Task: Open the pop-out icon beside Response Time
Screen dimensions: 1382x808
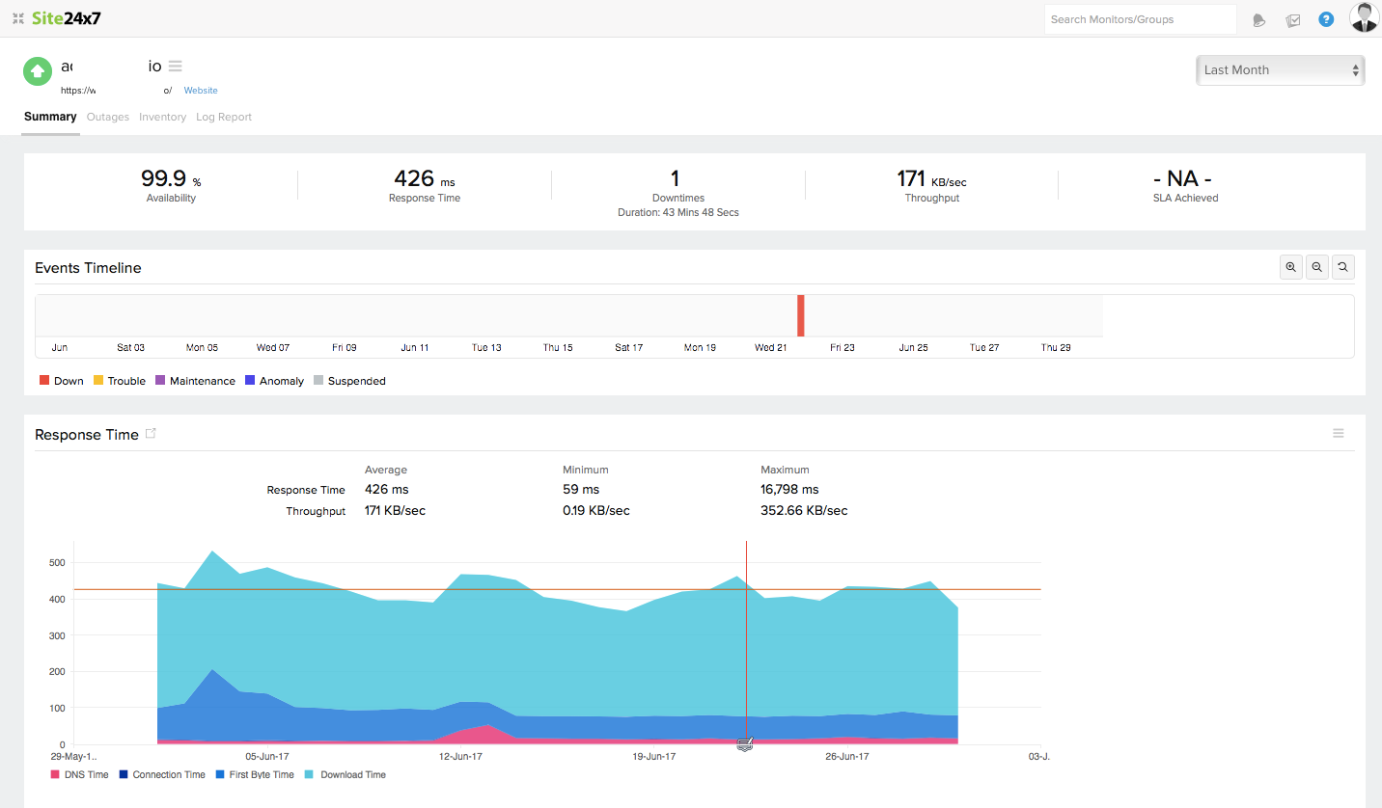Action: coord(151,434)
